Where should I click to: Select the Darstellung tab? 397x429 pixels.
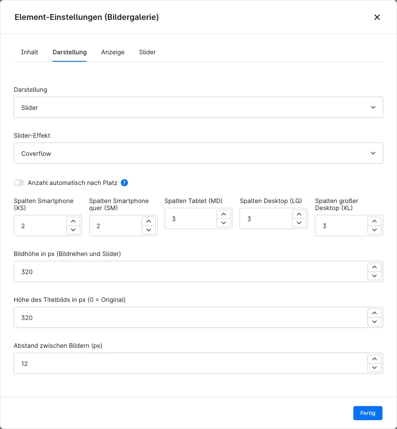click(69, 52)
